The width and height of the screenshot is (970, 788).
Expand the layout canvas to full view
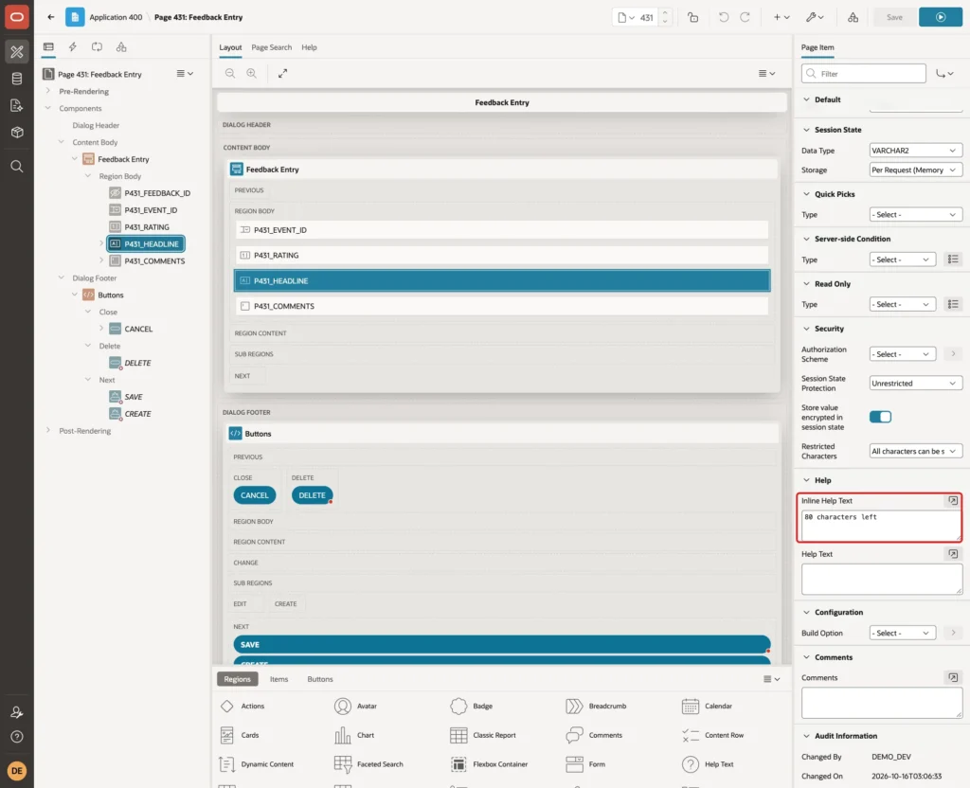point(282,74)
